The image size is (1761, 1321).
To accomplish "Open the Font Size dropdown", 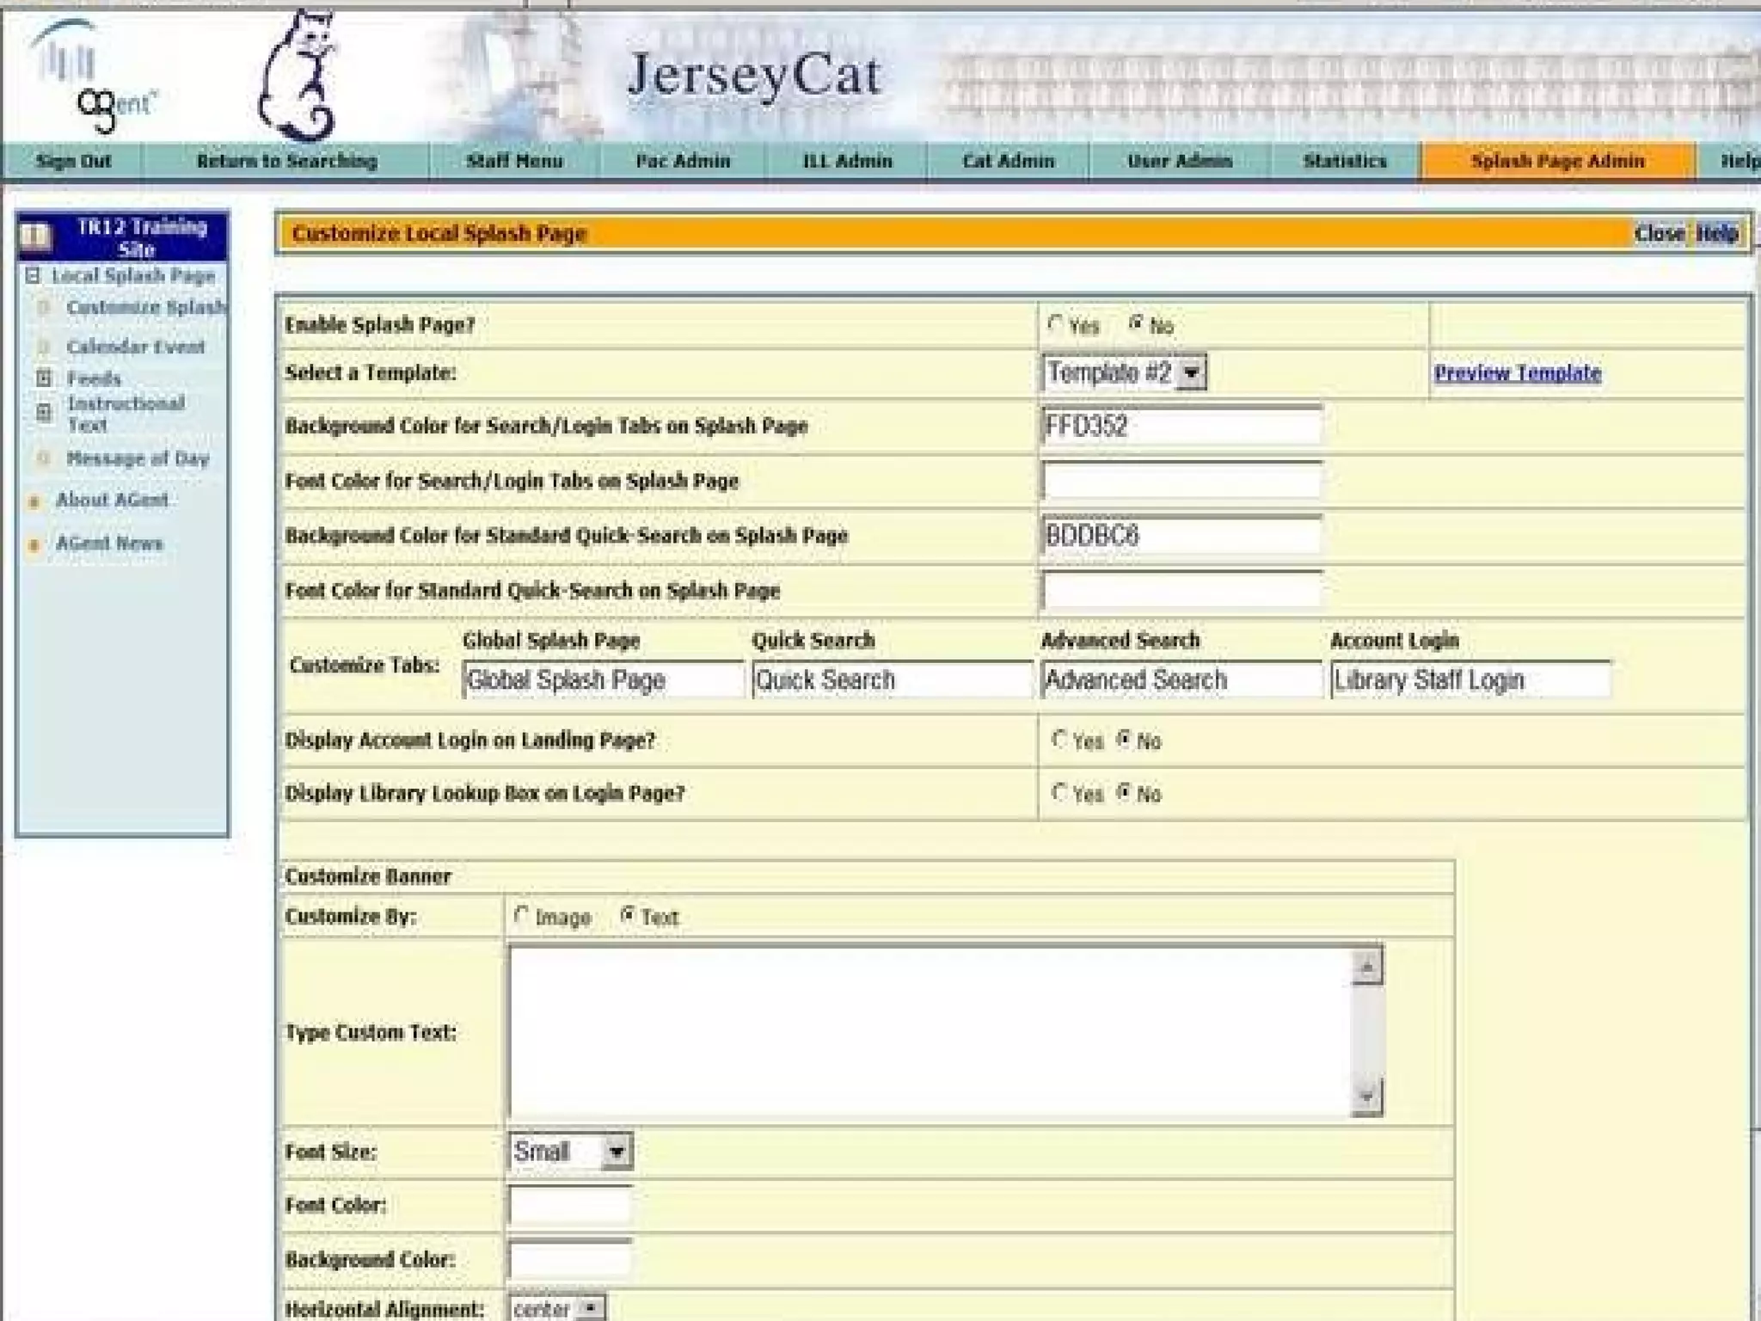I will point(617,1152).
